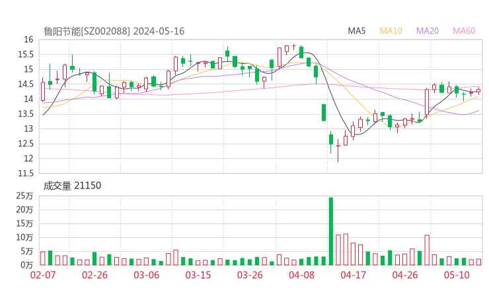This screenshot has height=290, width=489.
Task: Click the 02-26 date axis label
Action: (94, 275)
